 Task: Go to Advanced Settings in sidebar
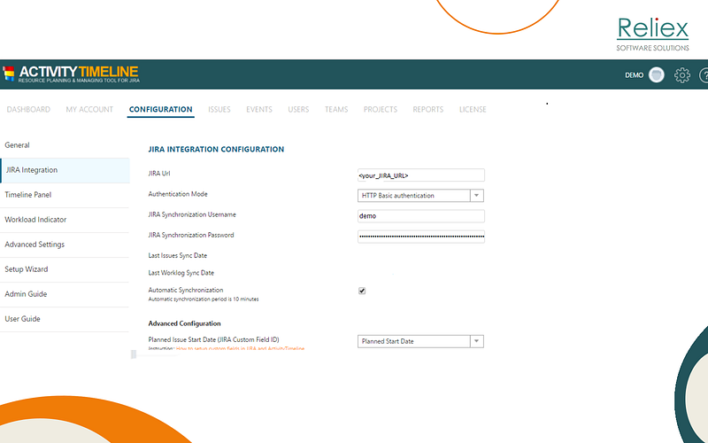tap(65, 245)
